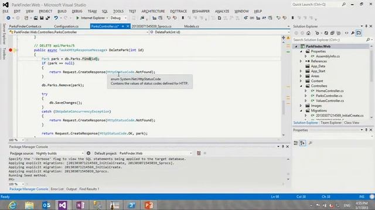Image resolution: width=375 pixels, height=210 pixels.
Task: Click the Quick Launch search magnifier icon
Action: click(344, 4)
